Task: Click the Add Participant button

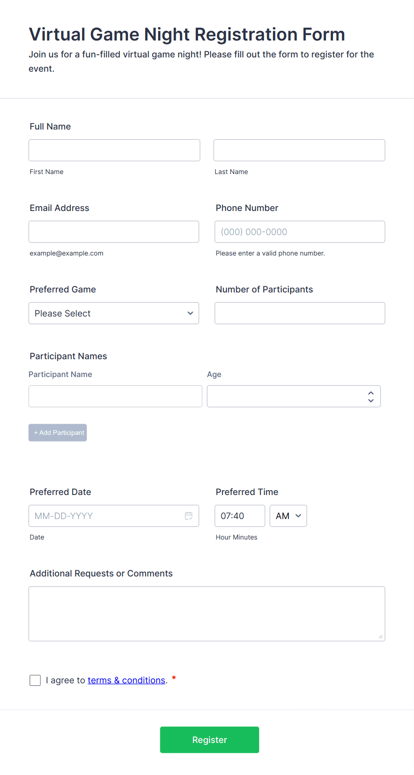Action: pos(57,432)
